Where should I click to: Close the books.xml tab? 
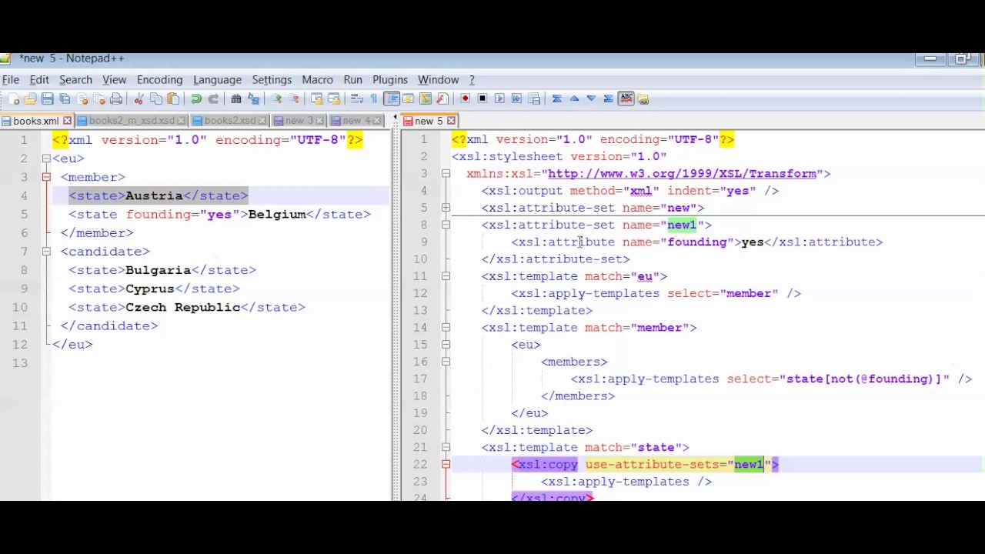click(67, 121)
